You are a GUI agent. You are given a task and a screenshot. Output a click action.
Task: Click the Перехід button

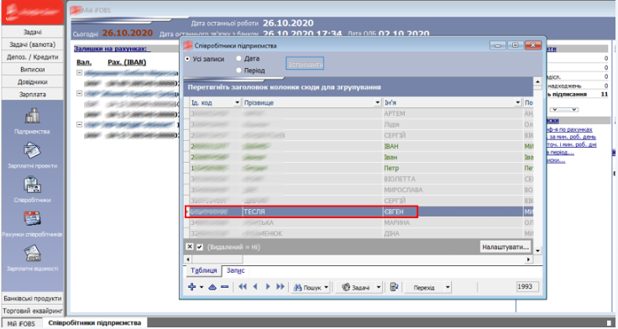point(424,288)
